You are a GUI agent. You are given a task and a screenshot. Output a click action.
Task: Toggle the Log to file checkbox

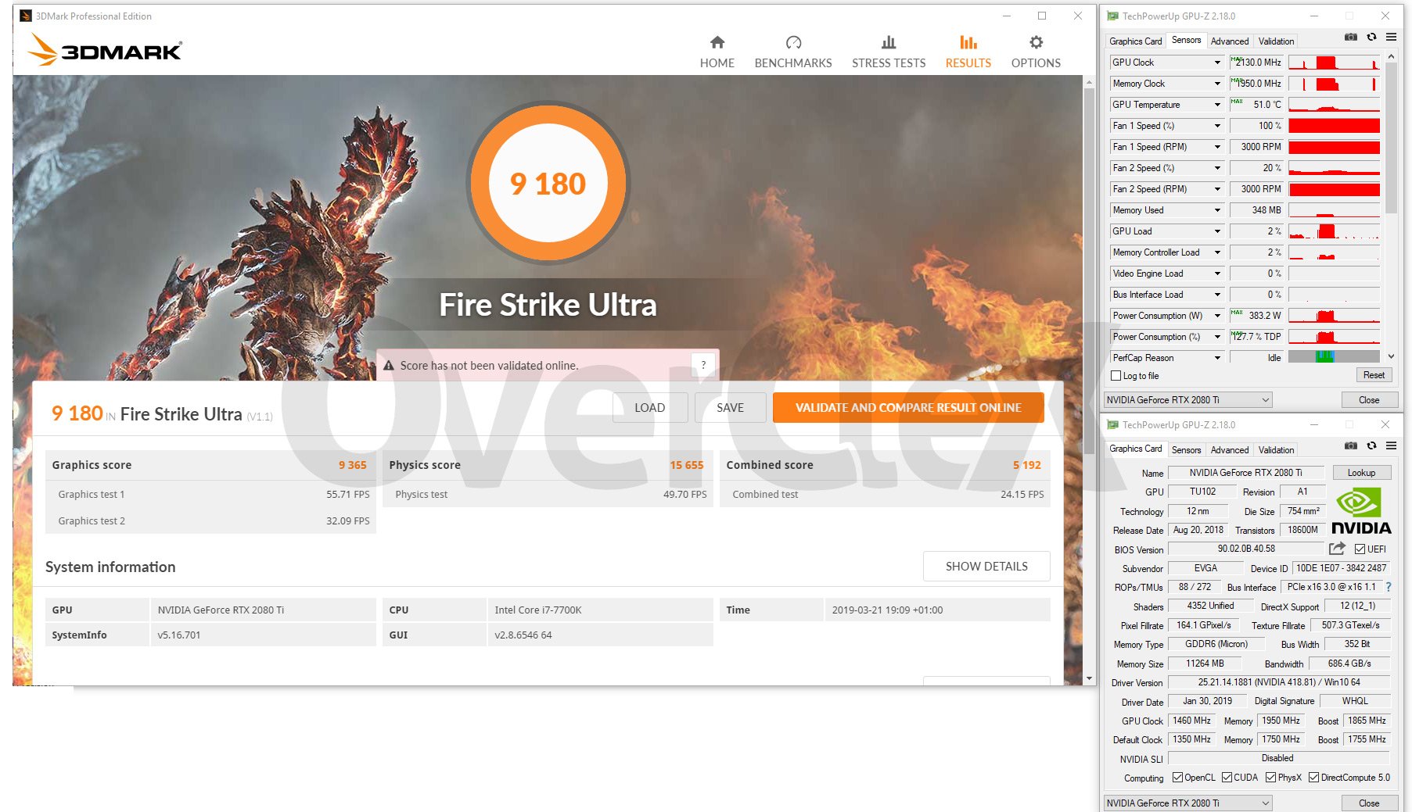pos(1116,376)
